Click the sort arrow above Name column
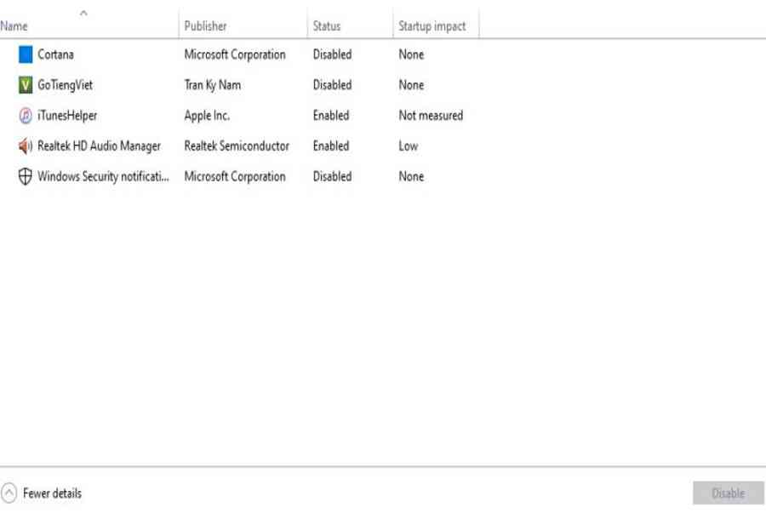This screenshot has height=513, width=766. coord(83,13)
